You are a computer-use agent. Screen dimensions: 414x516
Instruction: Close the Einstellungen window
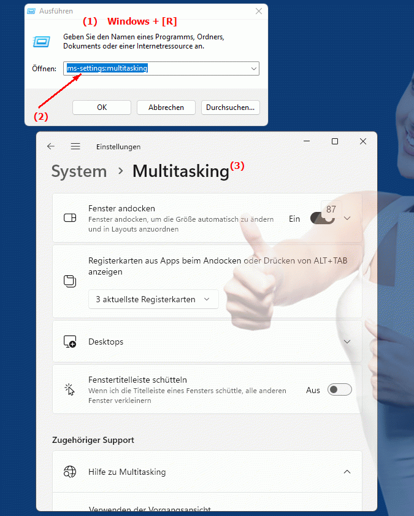click(363, 141)
